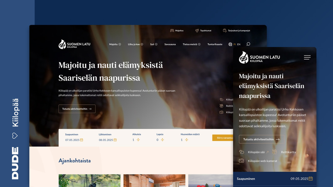Screen dimensions: 333x187
Task: Click the Suomen Latu Kiilopää desktop logo
Action: pyautogui.click(x=75, y=44)
